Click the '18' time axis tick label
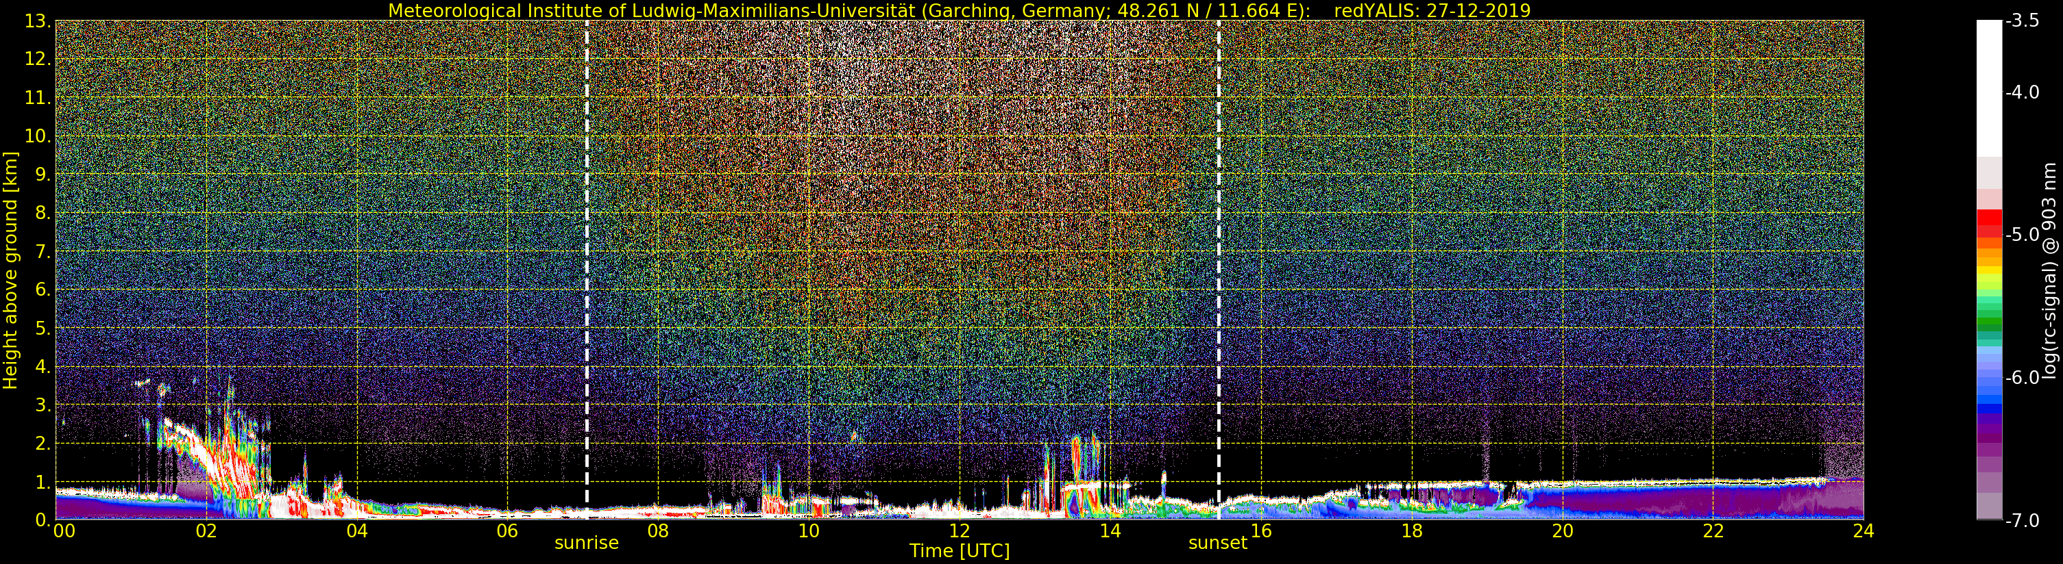This screenshot has width=2063, height=564. pyautogui.click(x=1412, y=531)
